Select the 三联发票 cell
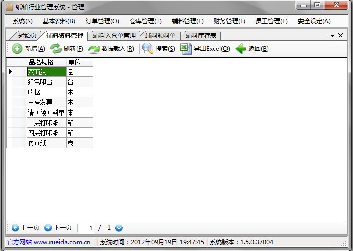 click(46, 102)
